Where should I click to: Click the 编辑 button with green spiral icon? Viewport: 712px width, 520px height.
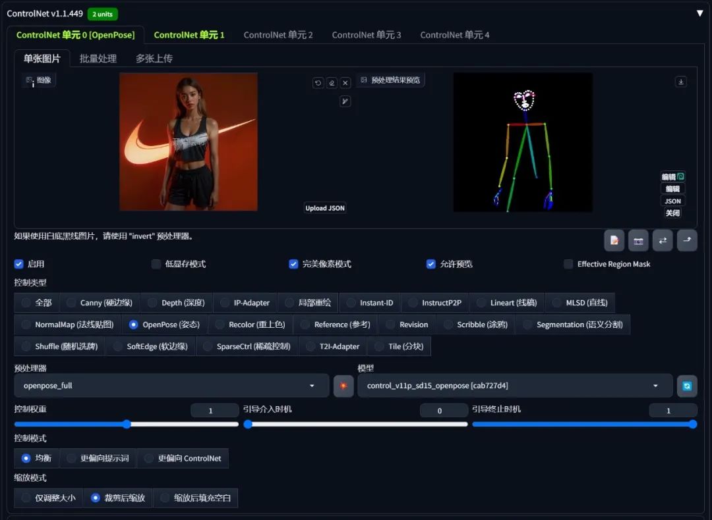pos(672,176)
